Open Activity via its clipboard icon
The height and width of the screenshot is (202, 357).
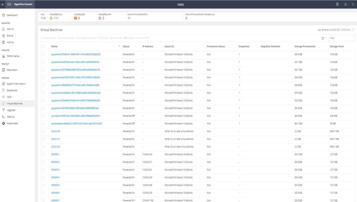tap(3, 42)
